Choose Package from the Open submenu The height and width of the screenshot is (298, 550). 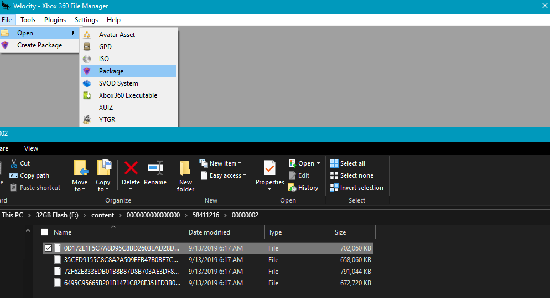pos(128,71)
